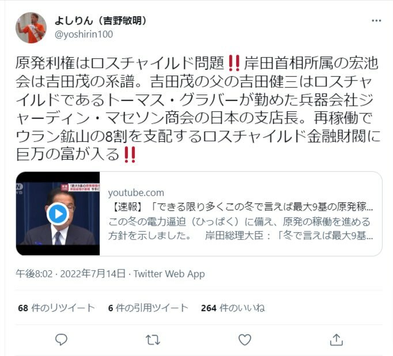393x356 pixels.
Task: Click the profile avatar picture
Action: (31, 28)
